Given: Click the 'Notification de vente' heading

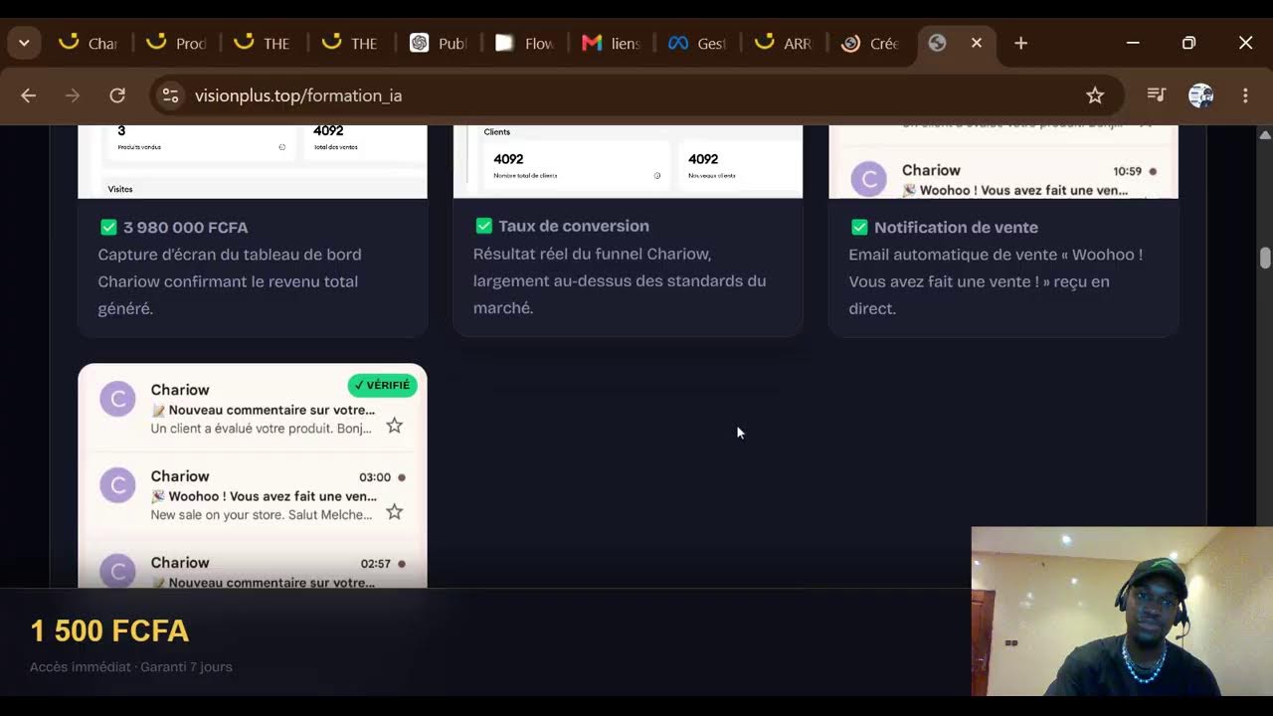Looking at the screenshot, I should (x=956, y=228).
